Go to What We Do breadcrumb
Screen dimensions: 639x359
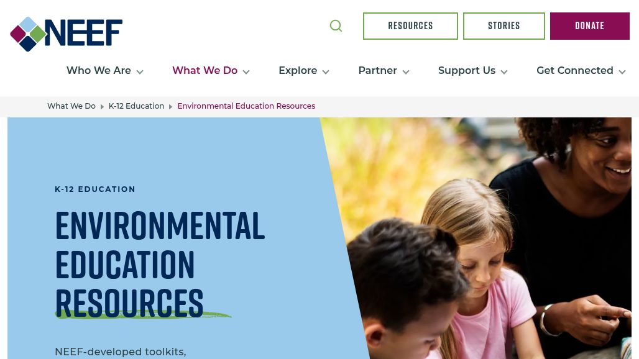(x=71, y=106)
